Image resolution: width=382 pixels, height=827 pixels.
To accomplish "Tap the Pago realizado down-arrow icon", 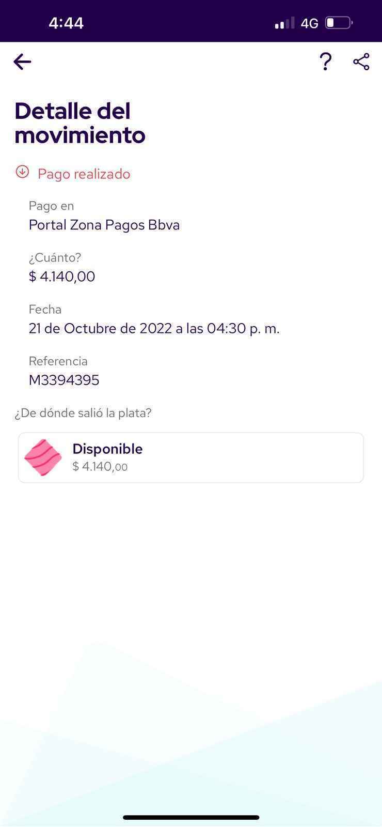I will (22, 172).
